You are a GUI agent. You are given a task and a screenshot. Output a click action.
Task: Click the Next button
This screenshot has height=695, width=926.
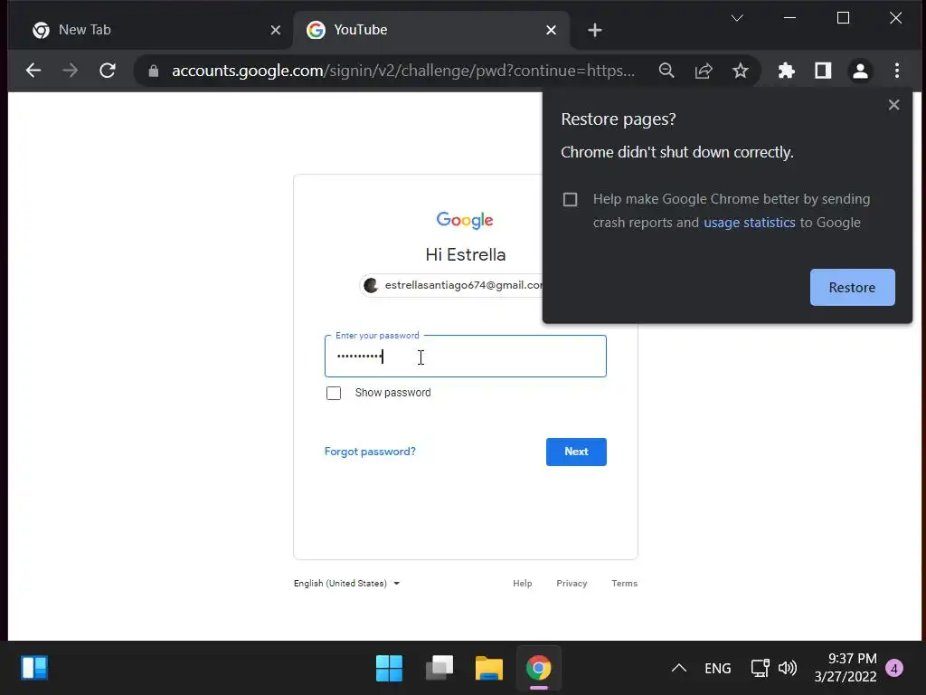(x=576, y=452)
